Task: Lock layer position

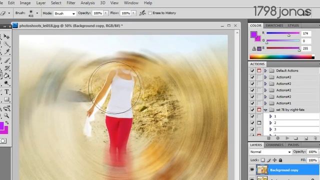Action: point(274,160)
